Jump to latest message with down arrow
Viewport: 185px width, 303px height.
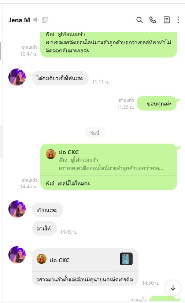[173, 288]
